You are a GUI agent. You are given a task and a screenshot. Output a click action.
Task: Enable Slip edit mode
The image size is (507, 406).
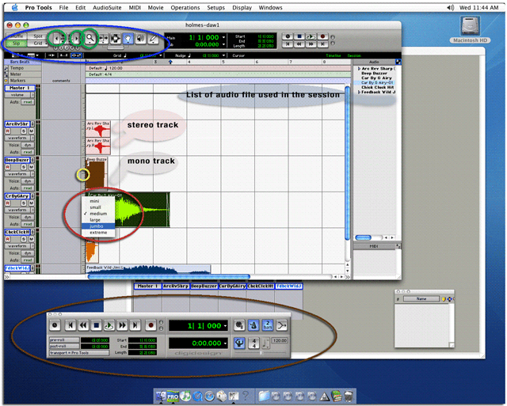17,44
